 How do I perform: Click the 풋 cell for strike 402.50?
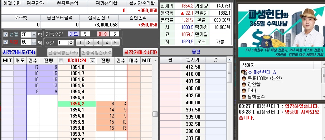coord(216,96)
